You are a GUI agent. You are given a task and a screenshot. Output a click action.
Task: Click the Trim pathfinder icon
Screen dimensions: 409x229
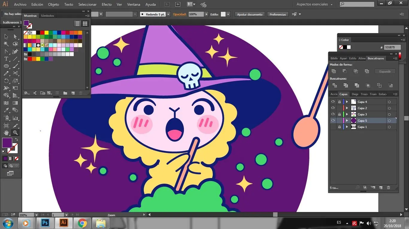tap(346, 85)
